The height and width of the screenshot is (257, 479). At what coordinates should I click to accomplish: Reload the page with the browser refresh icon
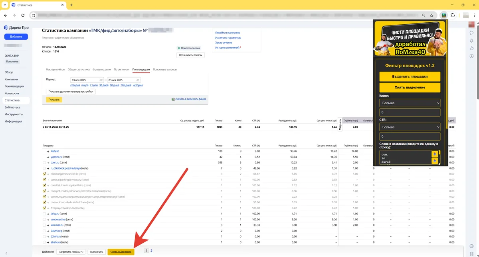[23, 15]
